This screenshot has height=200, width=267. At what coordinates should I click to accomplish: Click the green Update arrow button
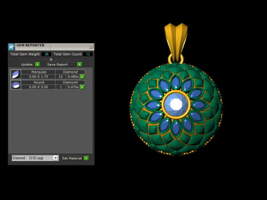(37, 64)
